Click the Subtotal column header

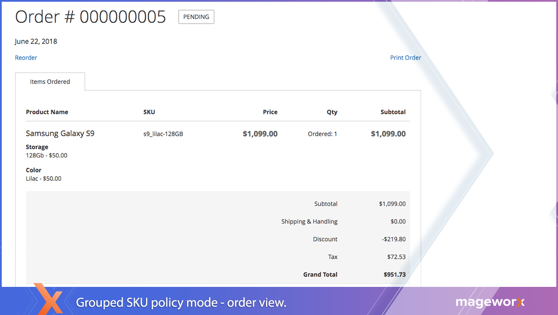(393, 112)
